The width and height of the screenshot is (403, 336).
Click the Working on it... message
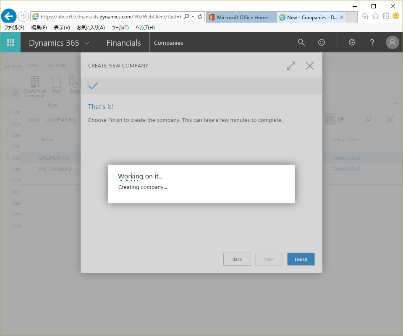point(140,176)
